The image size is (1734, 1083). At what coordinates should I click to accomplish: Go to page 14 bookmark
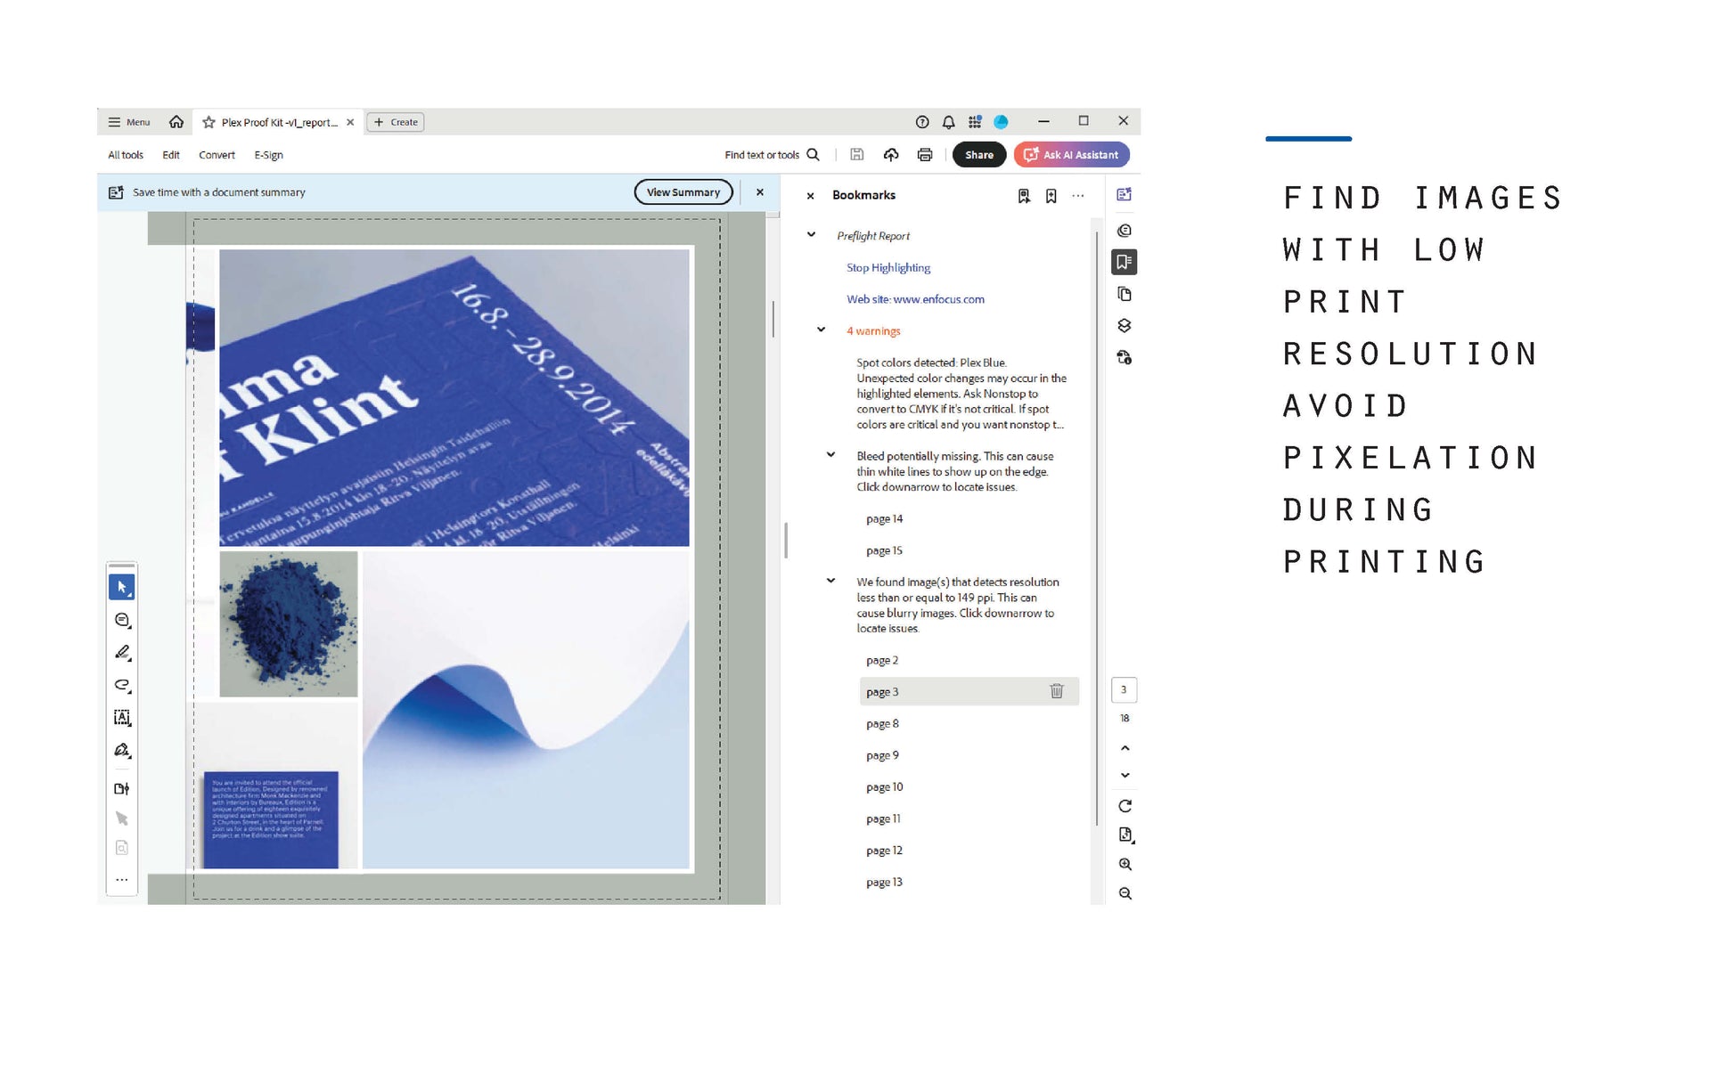point(884,519)
